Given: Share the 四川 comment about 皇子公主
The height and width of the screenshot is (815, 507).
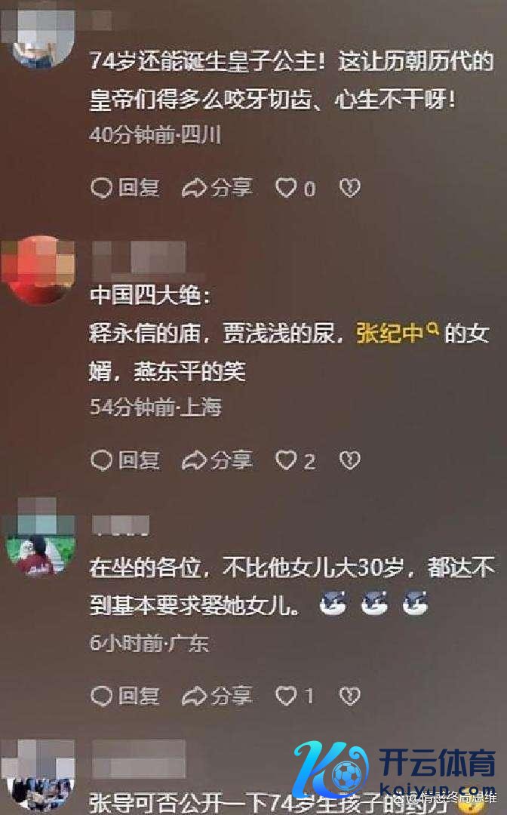Looking at the screenshot, I should tap(217, 188).
